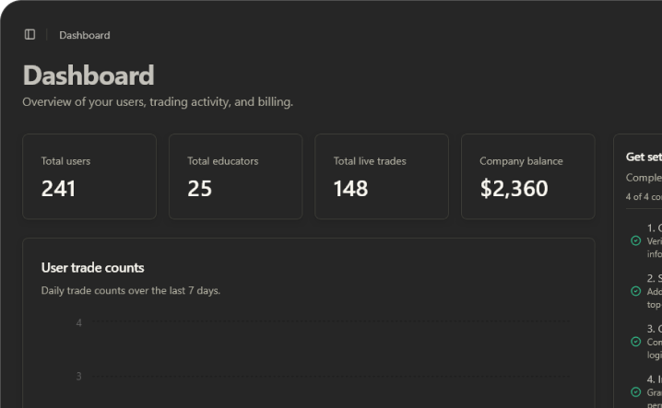
Task: Click the checkmark icon for setup step 1
Action: [x=636, y=240]
